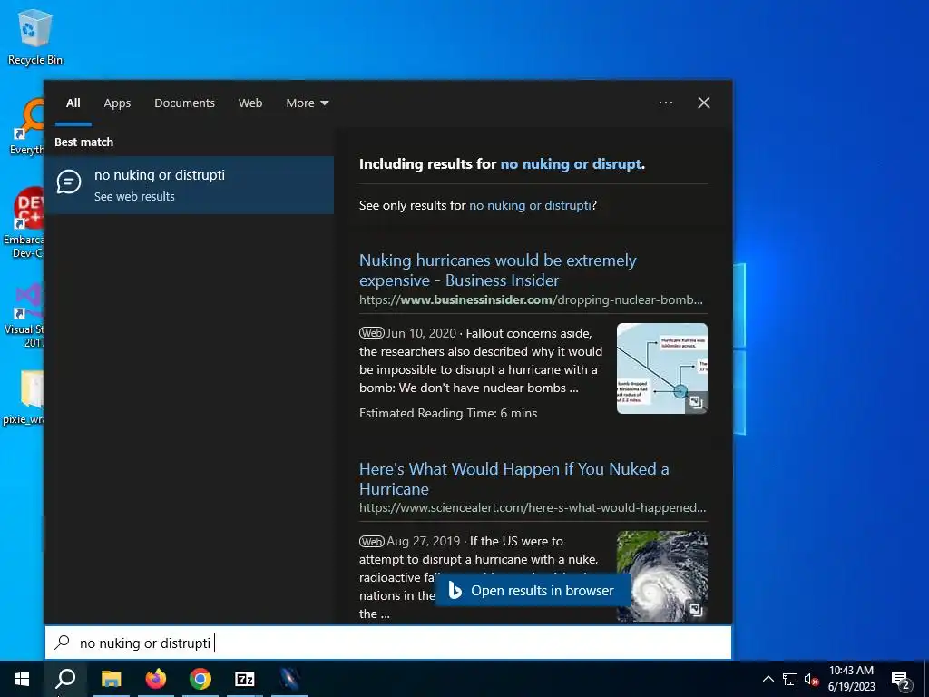See only results for 'no nuking or distrupti'

(530, 205)
